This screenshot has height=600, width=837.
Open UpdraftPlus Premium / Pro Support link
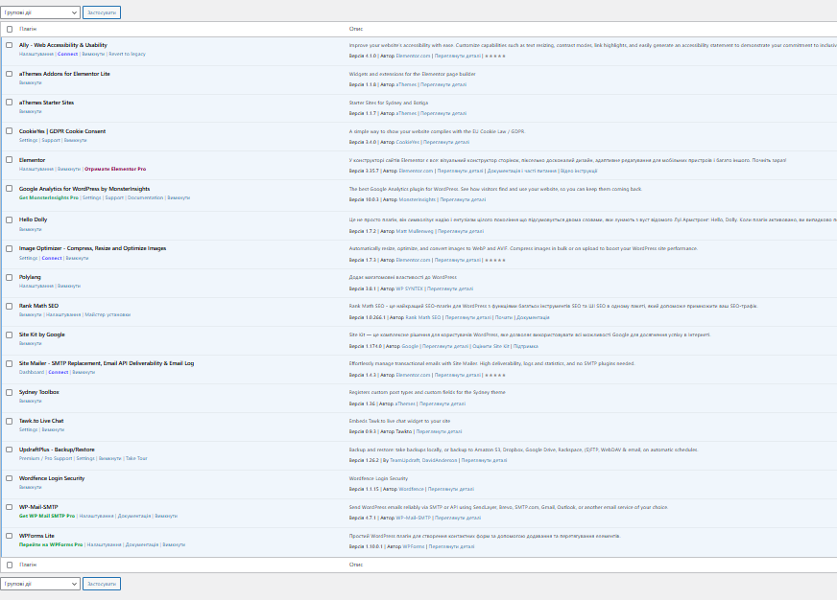point(45,458)
